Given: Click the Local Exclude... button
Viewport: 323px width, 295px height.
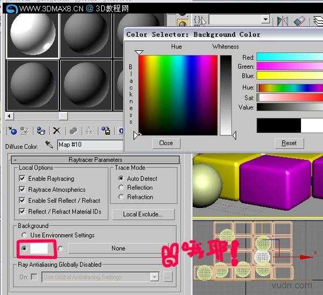Looking at the screenshot, I should 143,214.
